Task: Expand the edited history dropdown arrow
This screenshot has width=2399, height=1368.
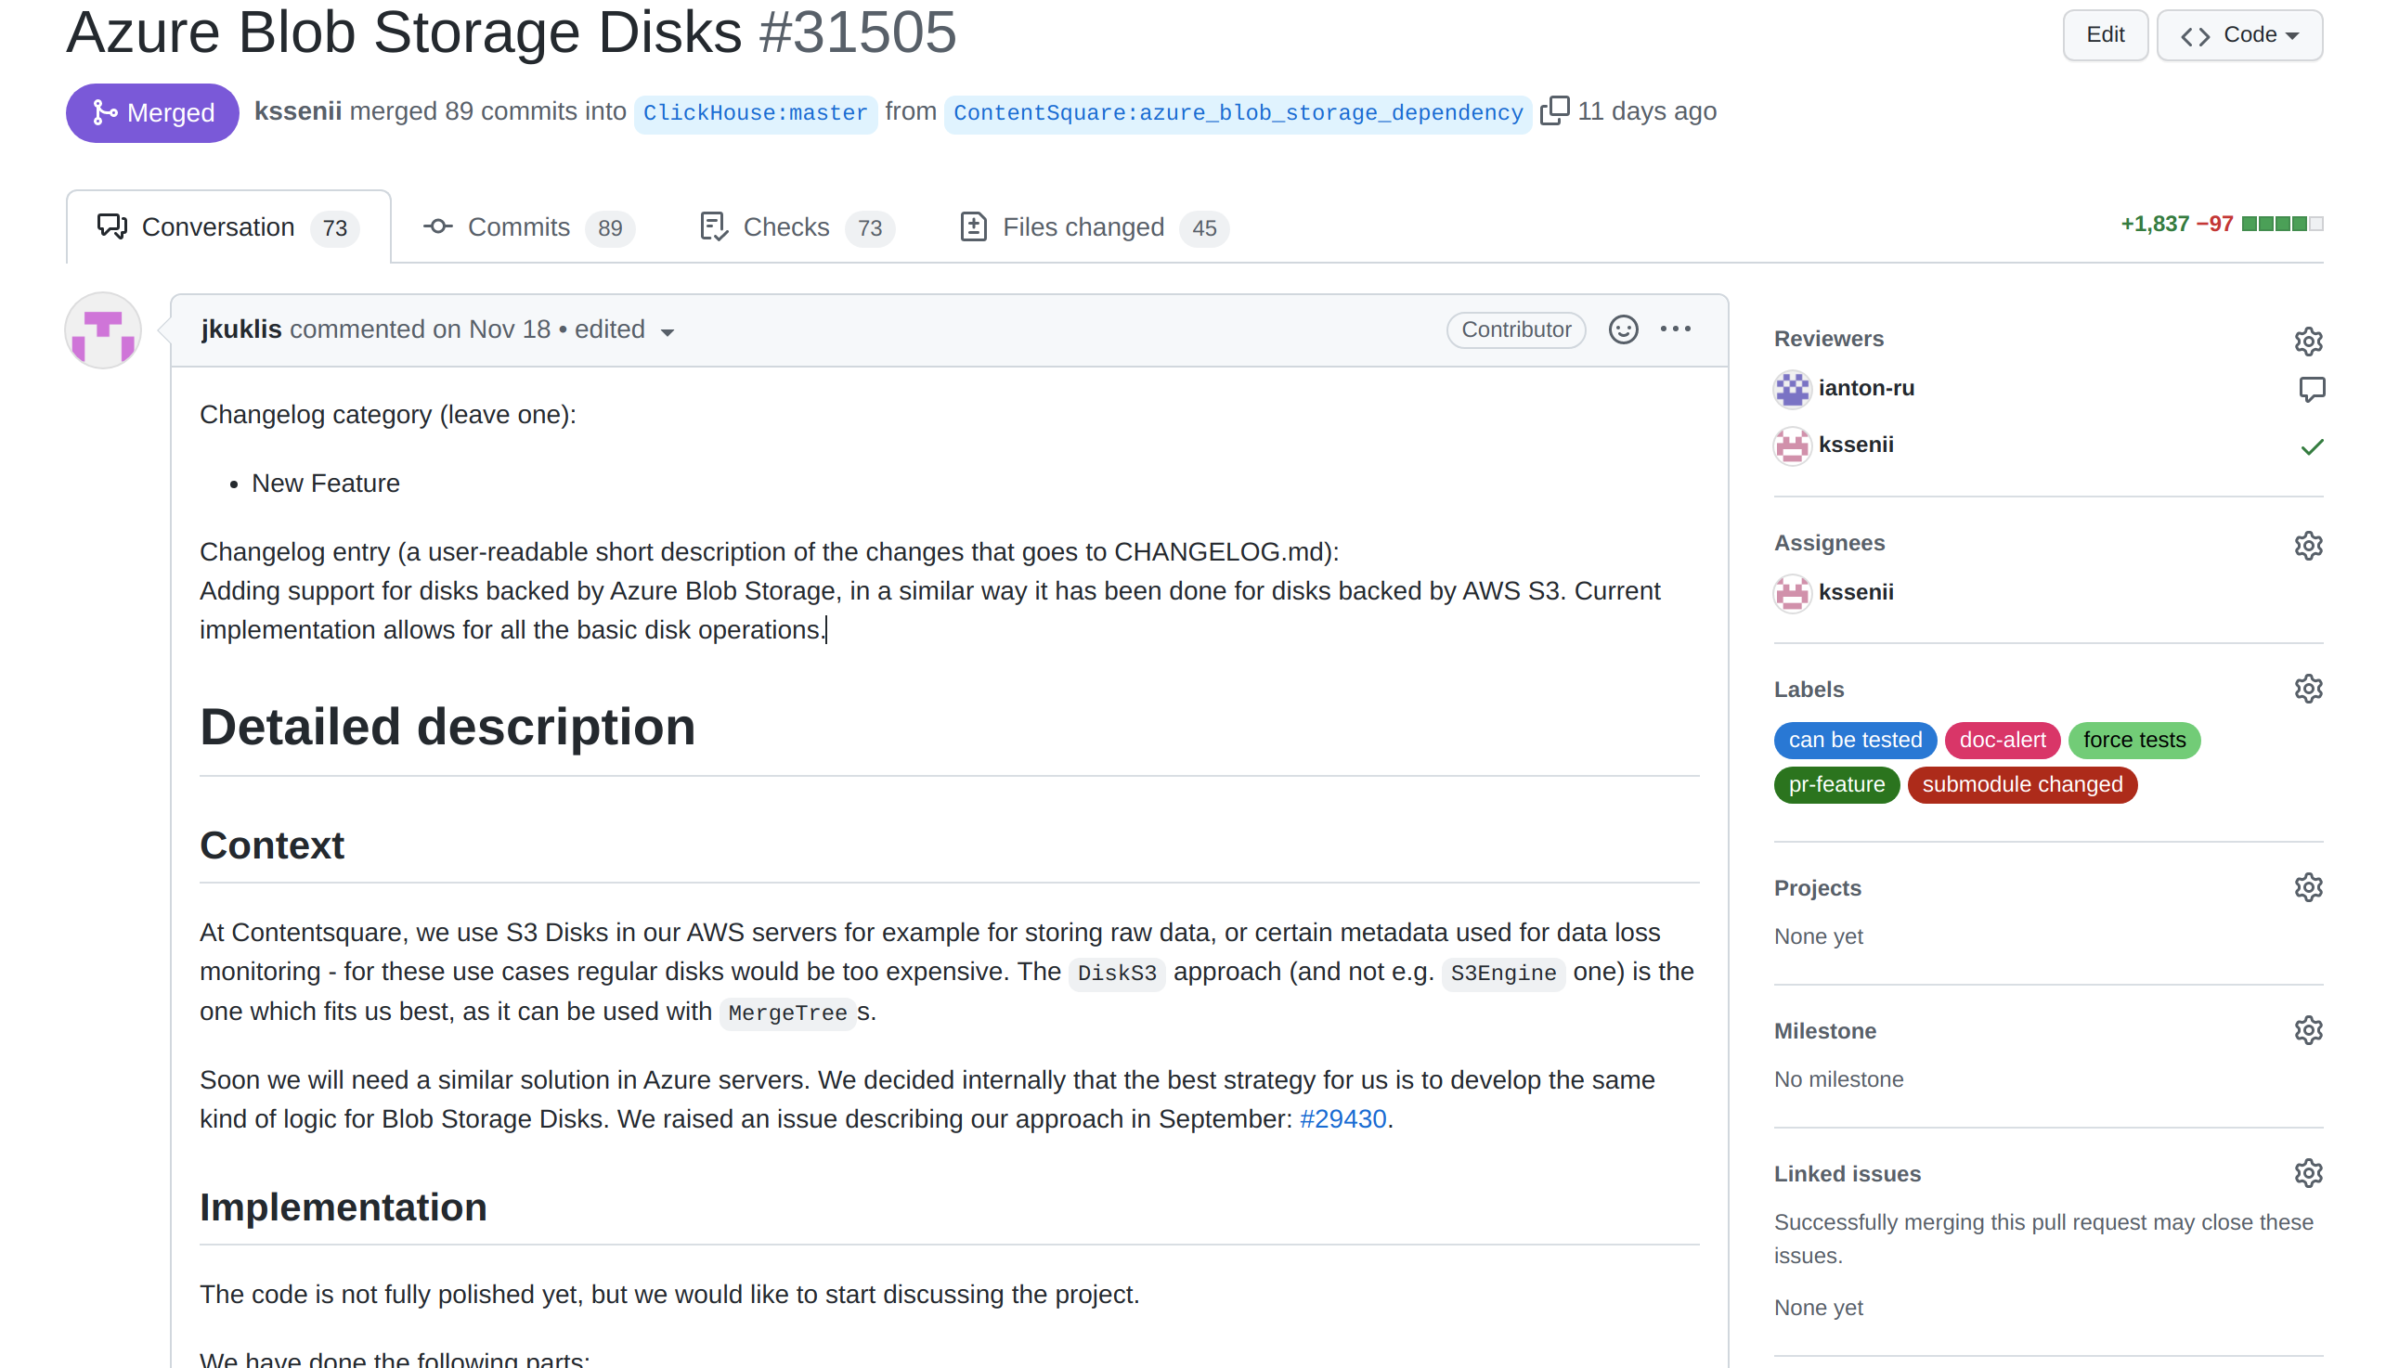Action: tap(668, 331)
